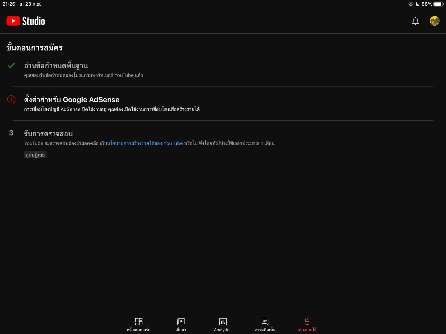Viewport: 446px width, 334px height.
Task: Tap the YouTube Studio logo
Action: [x=26, y=21]
